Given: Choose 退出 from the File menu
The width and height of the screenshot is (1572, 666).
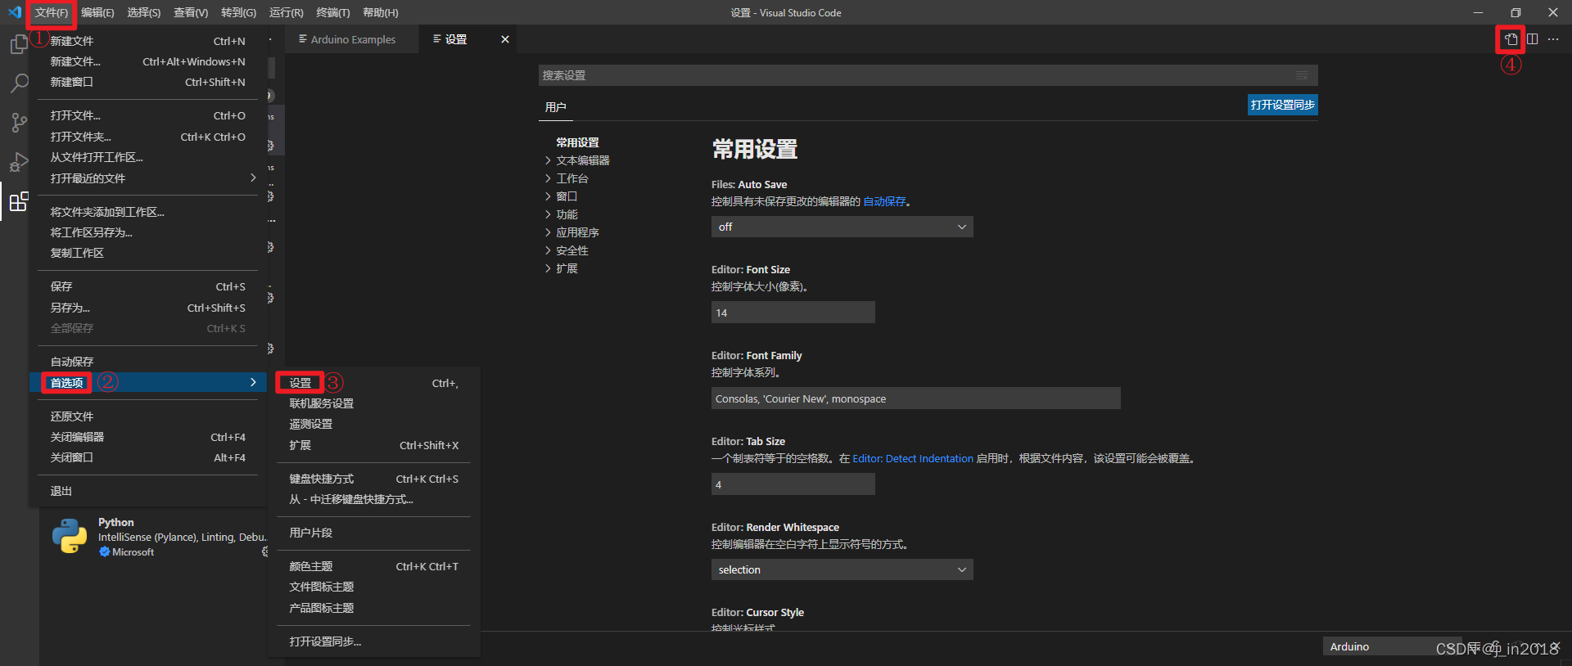Looking at the screenshot, I should (147, 491).
